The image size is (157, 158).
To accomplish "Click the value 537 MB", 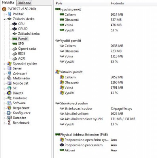I will (116, 20).
